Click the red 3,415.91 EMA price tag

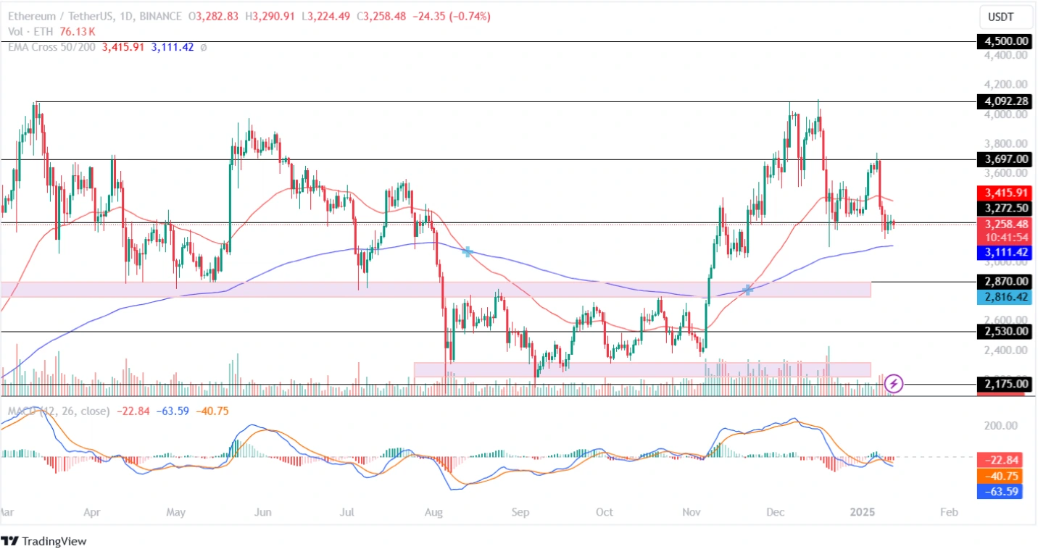click(1003, 193)
